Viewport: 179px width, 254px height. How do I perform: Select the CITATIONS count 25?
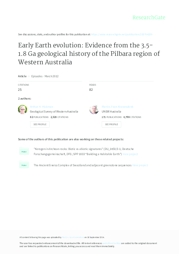point(20,89)
